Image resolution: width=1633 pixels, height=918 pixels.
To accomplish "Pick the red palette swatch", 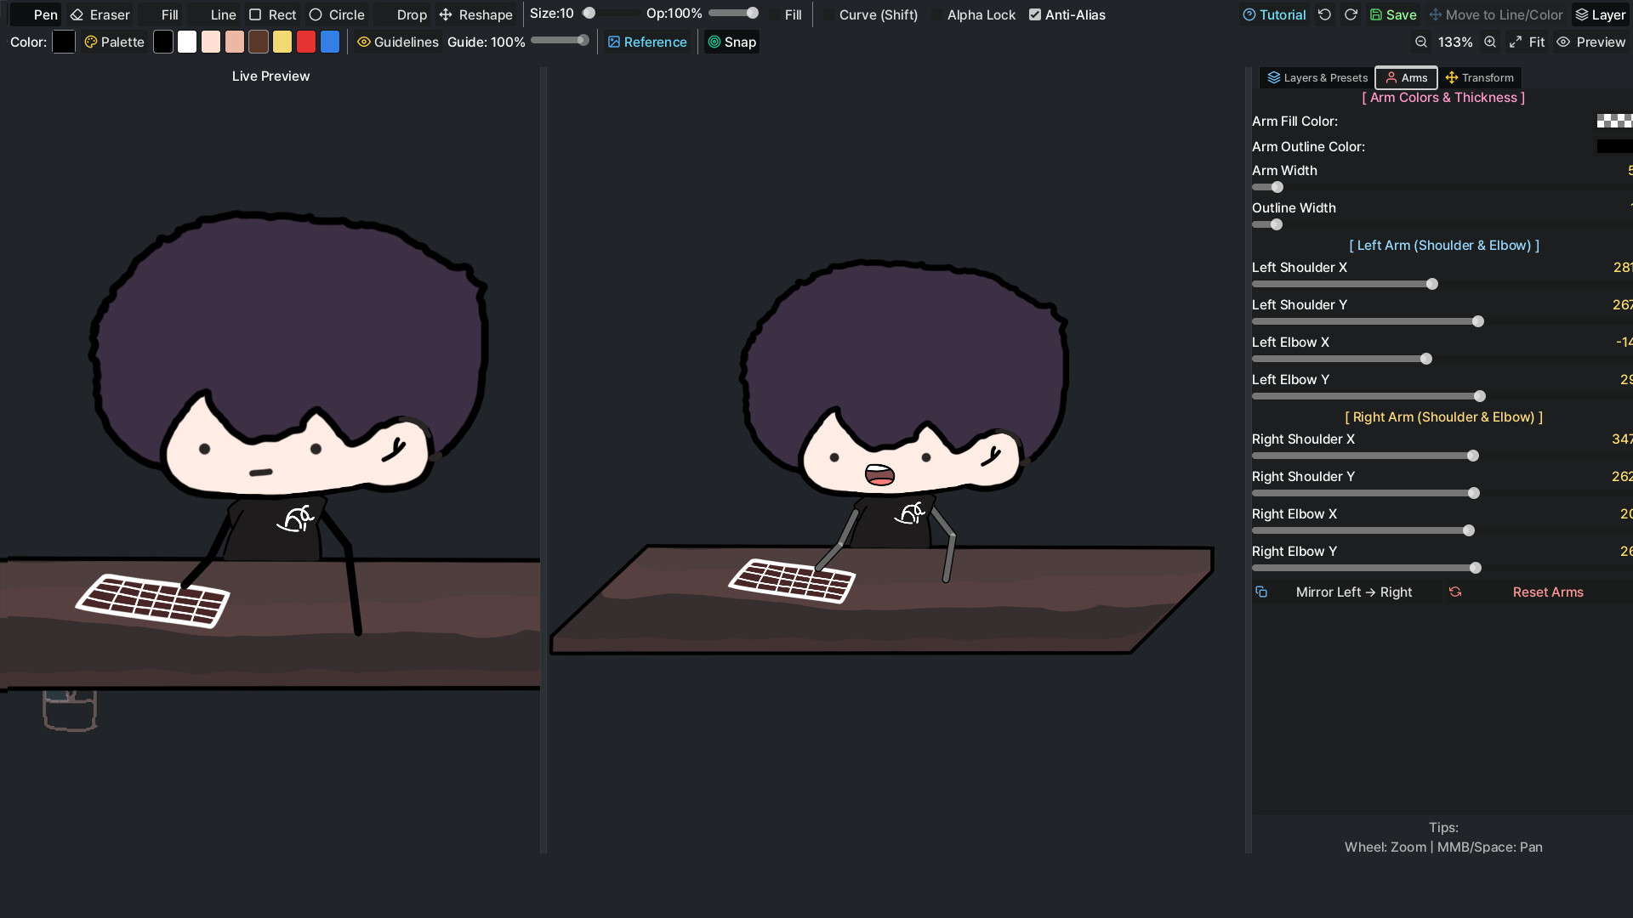I will tap(306, 42).
